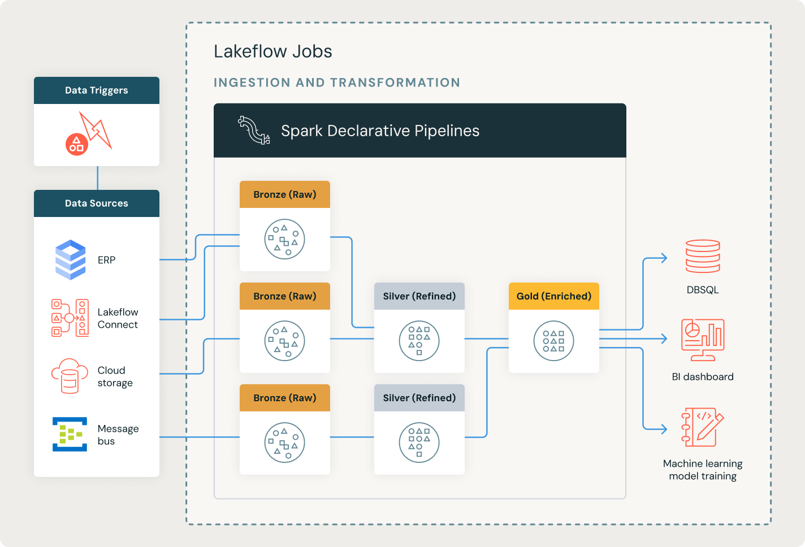
Task: Click the "Lakeflow Connect" label
Action: 118,318
